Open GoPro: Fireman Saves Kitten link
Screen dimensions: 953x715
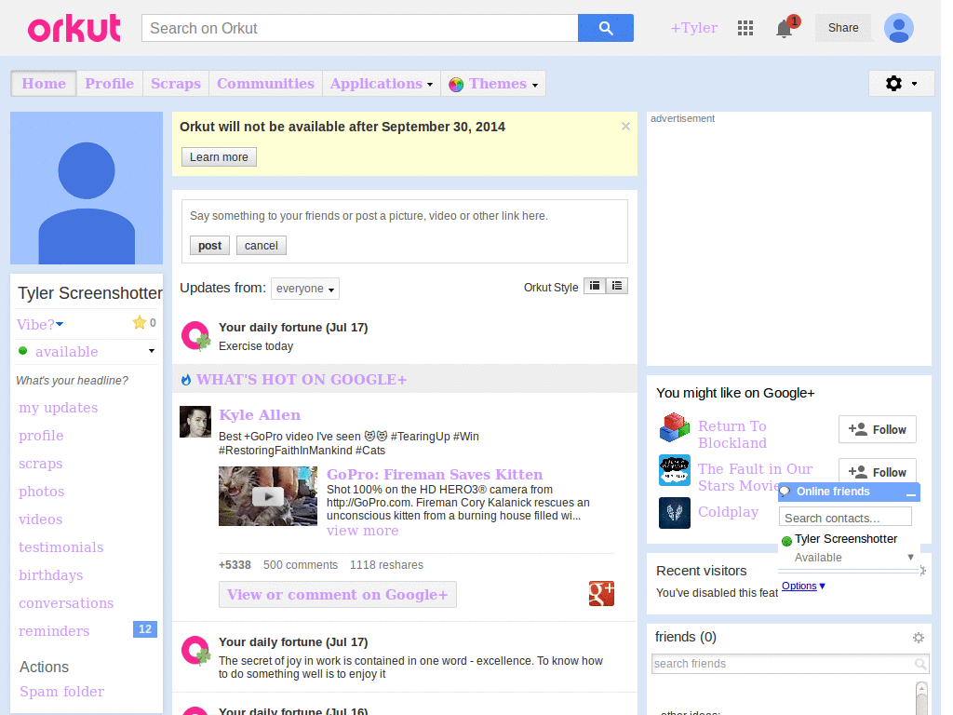tap(435, 474)
